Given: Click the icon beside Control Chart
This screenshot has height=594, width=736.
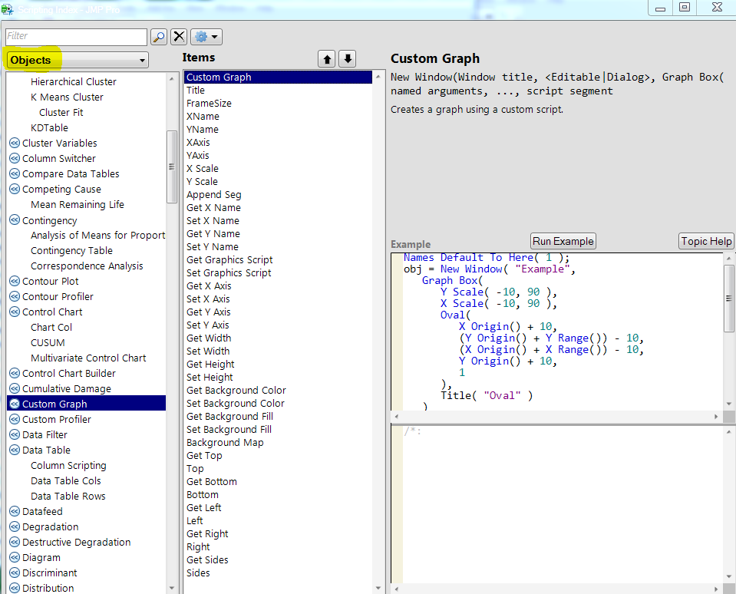Looking at the screenshot, I should pos(14,312).
